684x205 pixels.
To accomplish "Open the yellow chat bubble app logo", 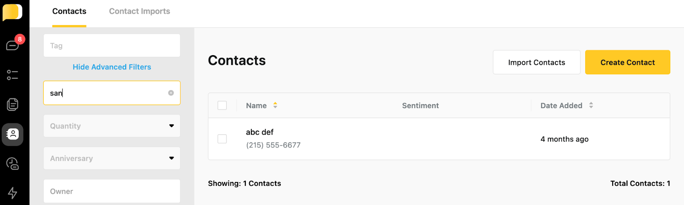I will click(12, 12).
